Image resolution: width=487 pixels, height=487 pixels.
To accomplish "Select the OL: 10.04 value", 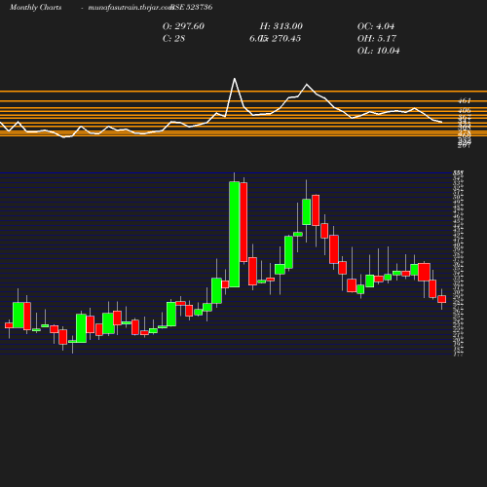I will 379,51.
